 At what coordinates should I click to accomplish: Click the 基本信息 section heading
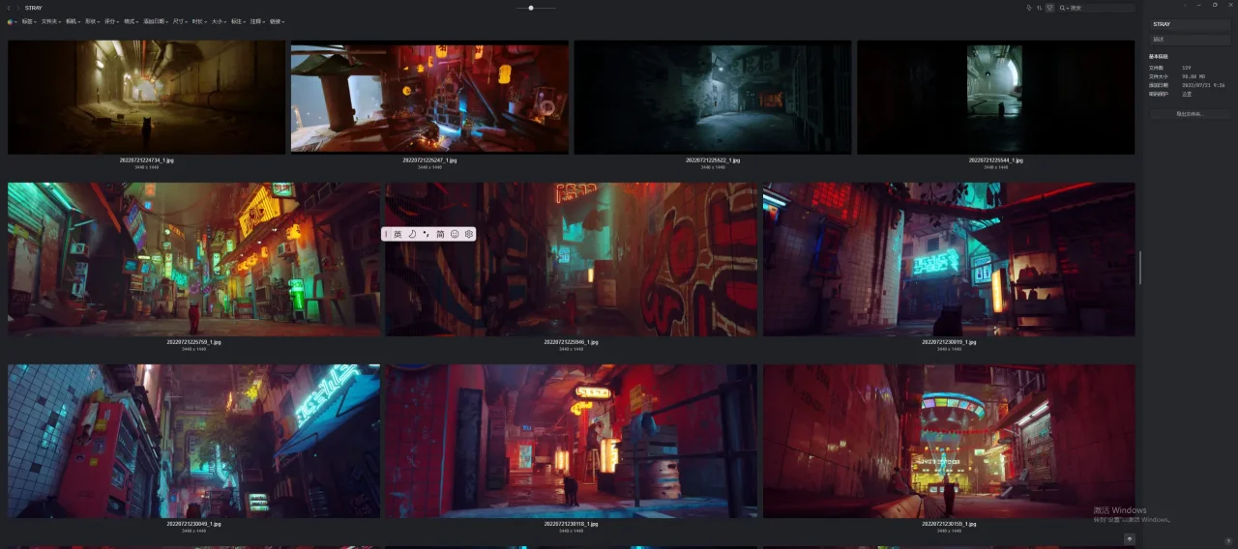pyautogui.click(x=1158, y=56)
